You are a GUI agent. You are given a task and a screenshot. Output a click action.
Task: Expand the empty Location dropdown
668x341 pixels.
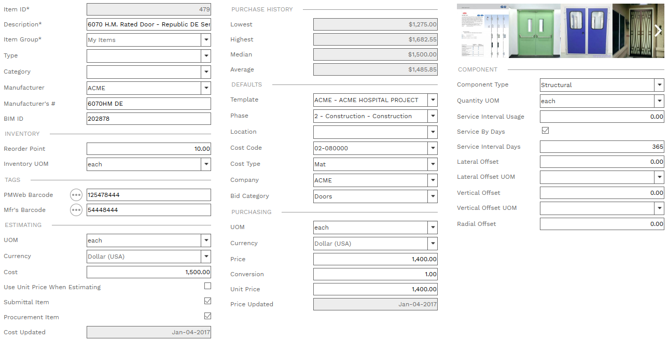point(433,132)
